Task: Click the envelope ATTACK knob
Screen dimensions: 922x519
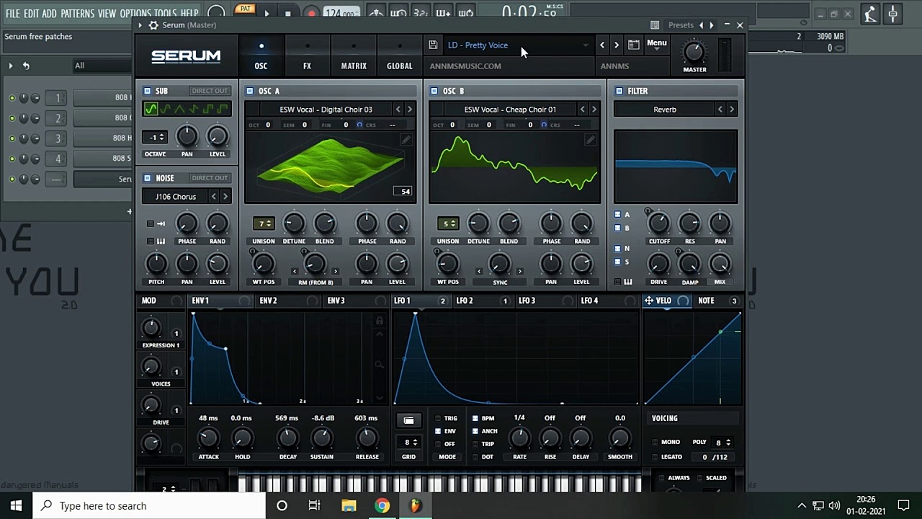Action: click(x=208, y=438)
